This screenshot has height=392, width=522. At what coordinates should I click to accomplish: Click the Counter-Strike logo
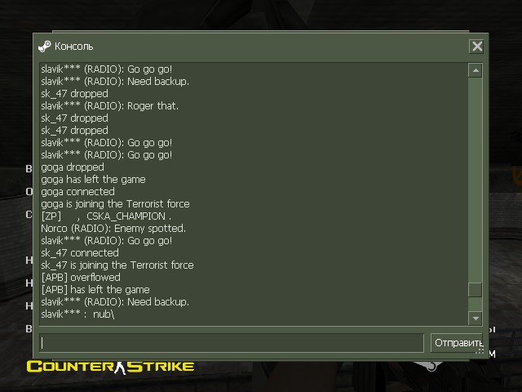tap(110, 367)
